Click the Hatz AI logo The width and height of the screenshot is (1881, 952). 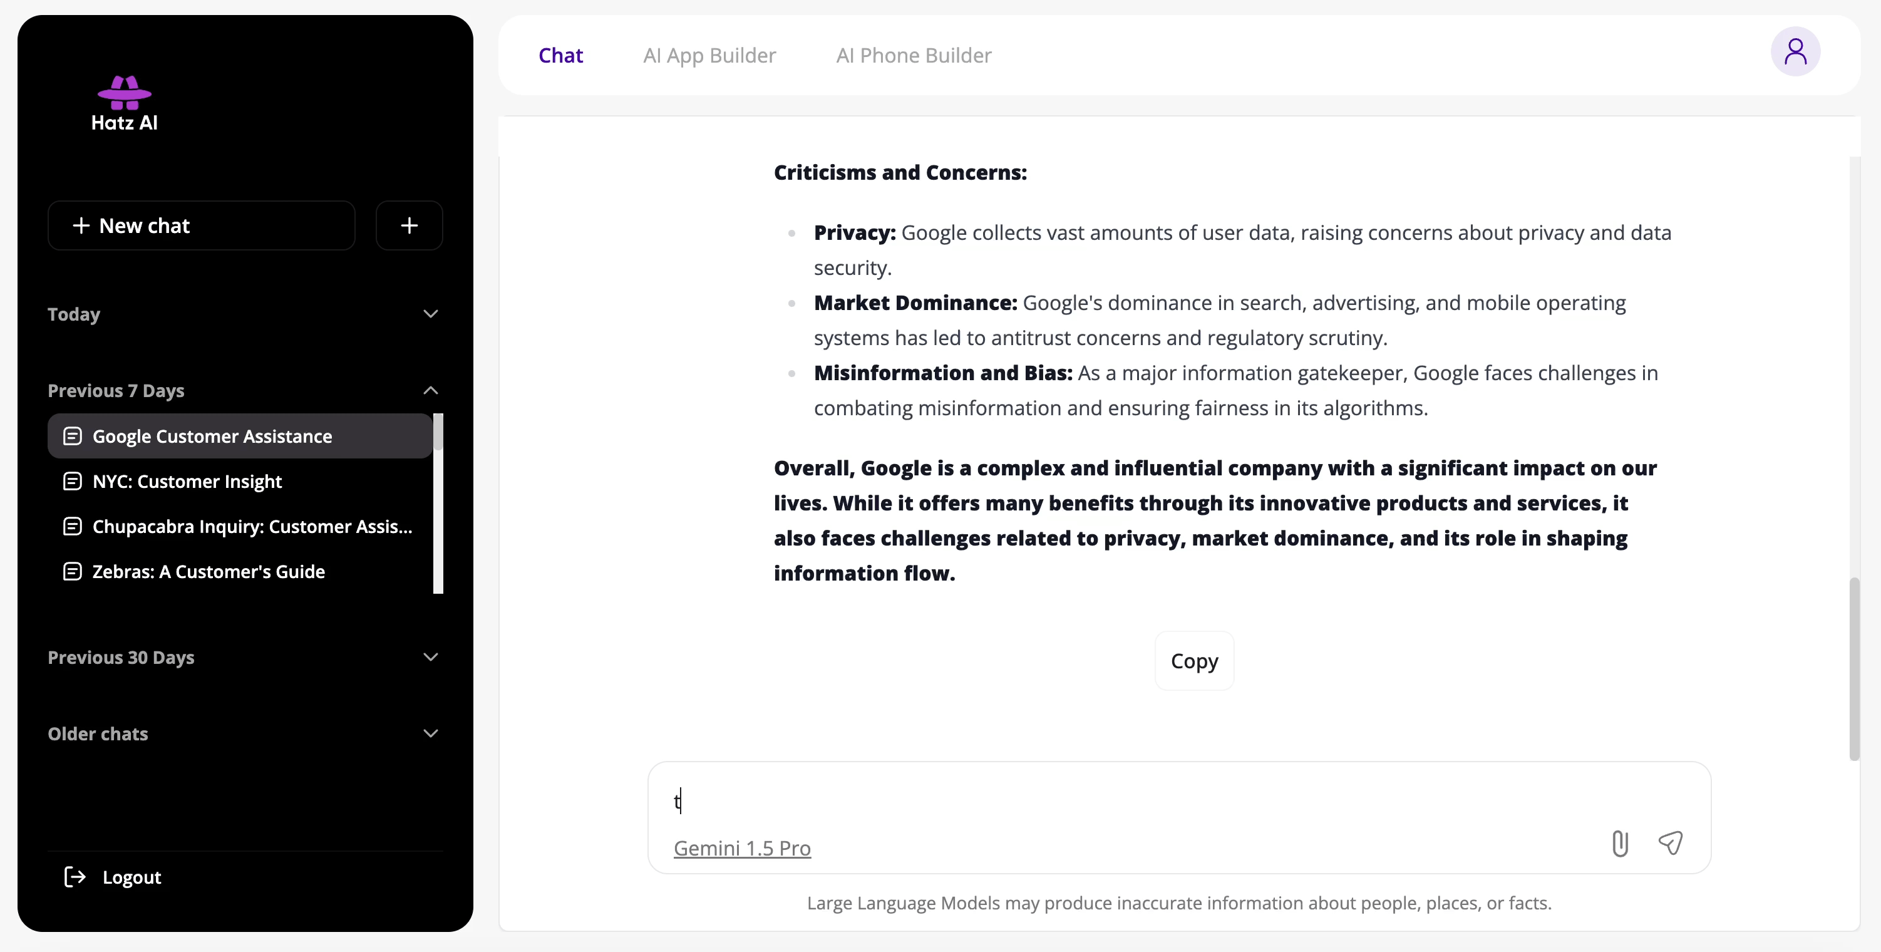click(124, 104)
